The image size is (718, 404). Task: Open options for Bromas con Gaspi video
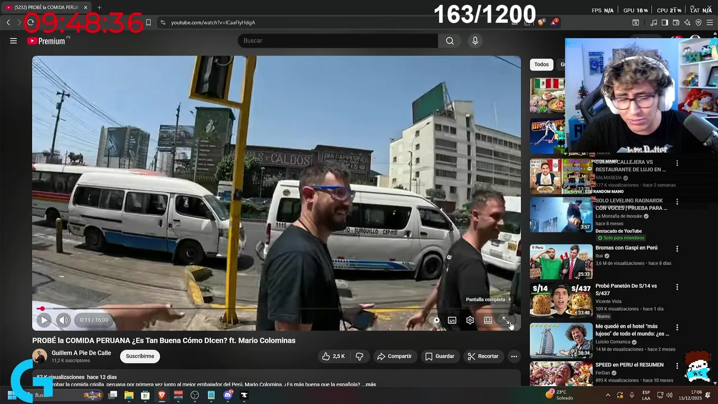[x=677, y=249]
